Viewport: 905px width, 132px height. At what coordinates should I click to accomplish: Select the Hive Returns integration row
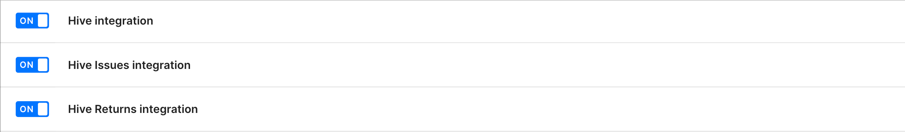[x=452, y=109]
